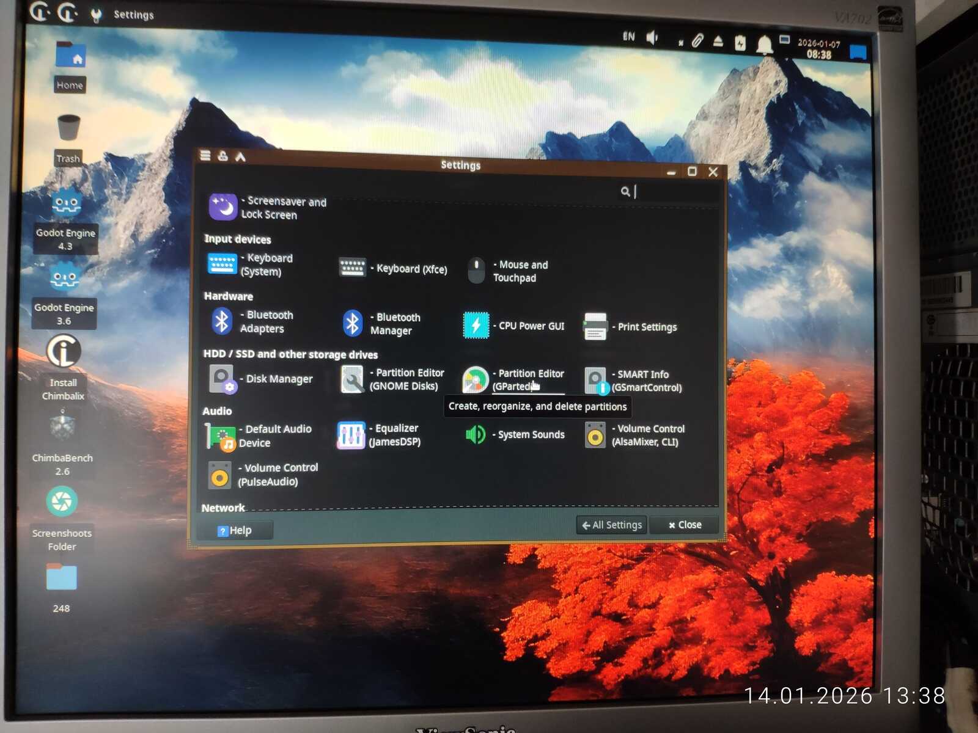
Task: Open Keyboard (System) settings
Action: pos(251,264)
